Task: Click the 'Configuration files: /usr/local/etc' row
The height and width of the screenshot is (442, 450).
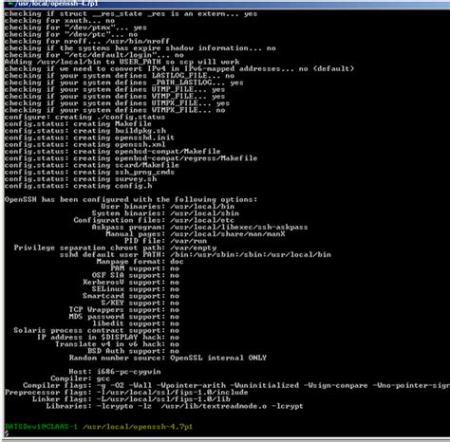Action: pos(154,220)
